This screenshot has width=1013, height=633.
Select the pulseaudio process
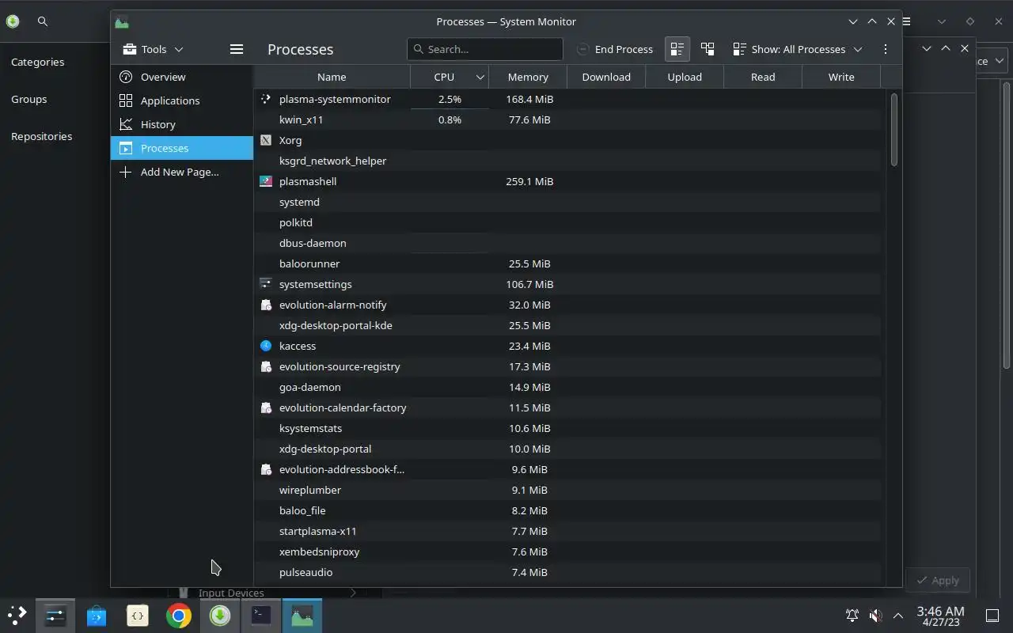(x=567, y=572)
